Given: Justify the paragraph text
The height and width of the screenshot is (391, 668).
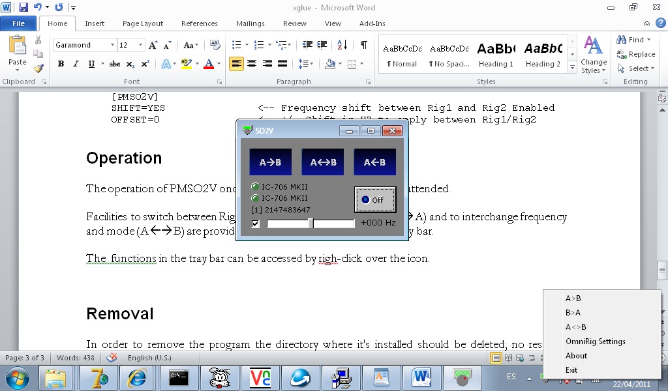Looking at the screenshot, I should 282,64.
